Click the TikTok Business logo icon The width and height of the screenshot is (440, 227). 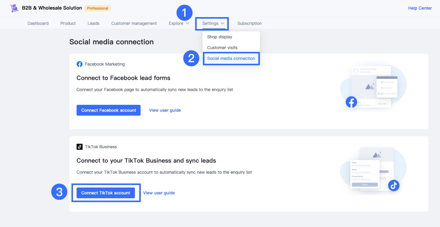[79, 147]
